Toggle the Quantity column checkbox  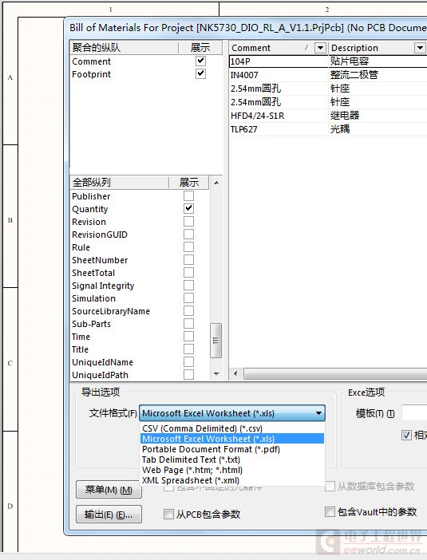click(x=188, y=208)
